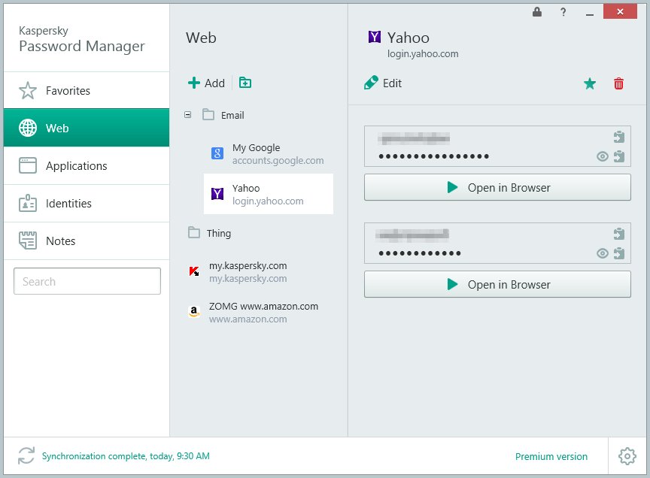Click the pencil Edit icon
The width and height of the screenshot is (650, 478).
[371, 83]
